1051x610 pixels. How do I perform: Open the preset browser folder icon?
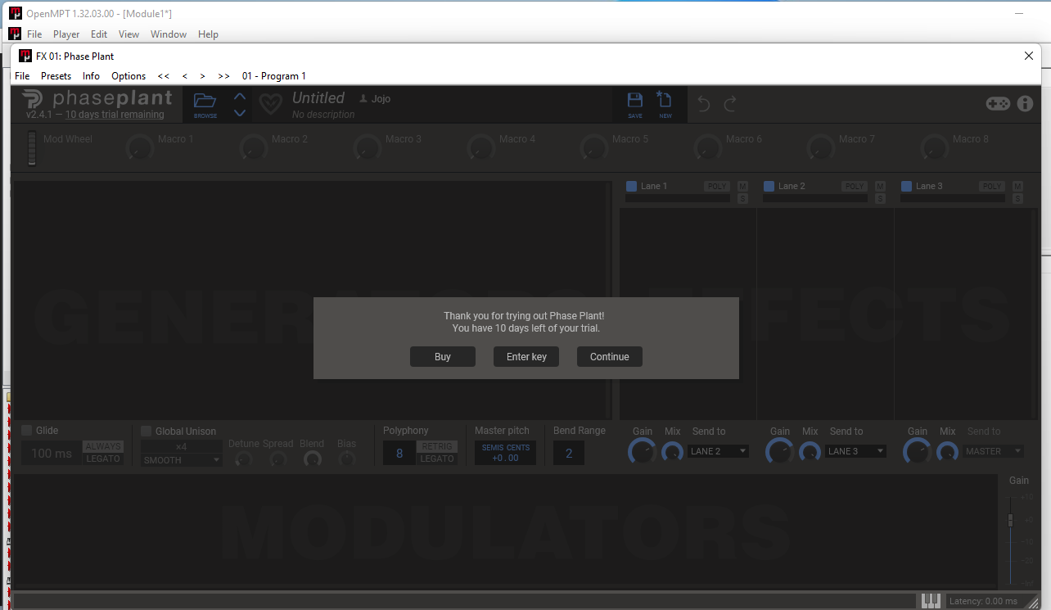(x=205, y=103)
